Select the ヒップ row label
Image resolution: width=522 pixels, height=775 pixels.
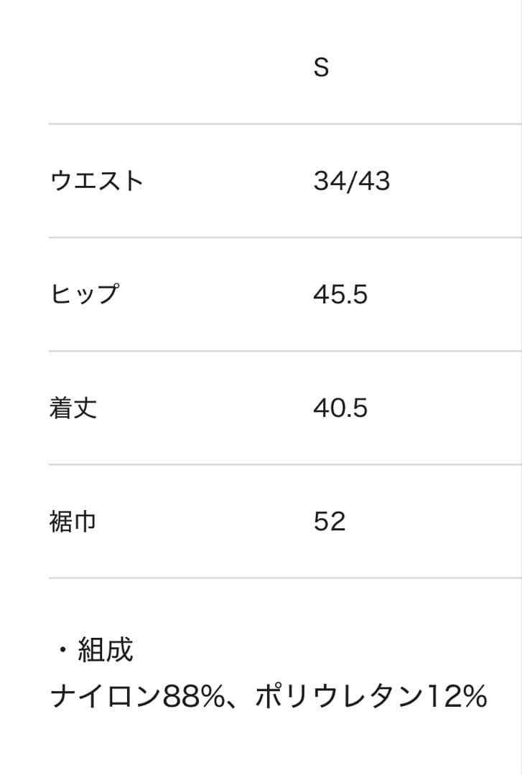[84, 294]
